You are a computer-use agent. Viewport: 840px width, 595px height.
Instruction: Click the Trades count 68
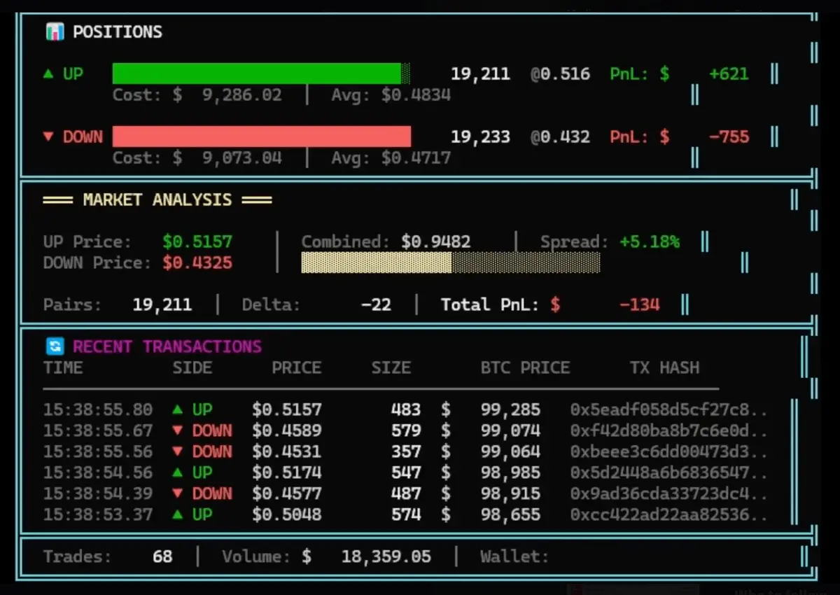[x=162, y=556]
